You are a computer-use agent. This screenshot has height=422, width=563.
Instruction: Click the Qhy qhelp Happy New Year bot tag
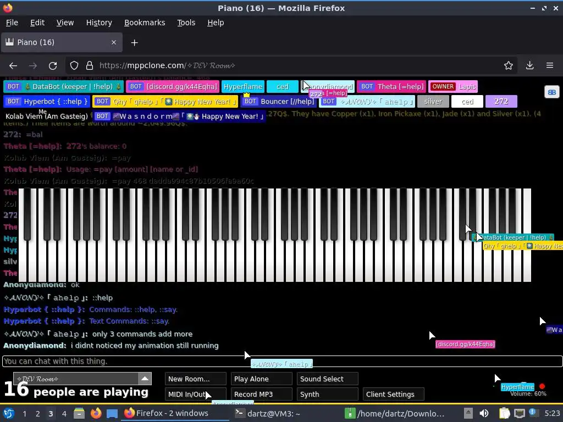(x=165, y=102)
